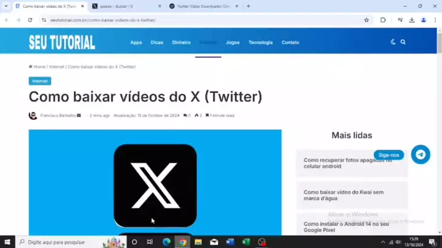Open Mail app from taskbar
The width and height of the screenshot is (442, 248).
click(x=214, y=242)
